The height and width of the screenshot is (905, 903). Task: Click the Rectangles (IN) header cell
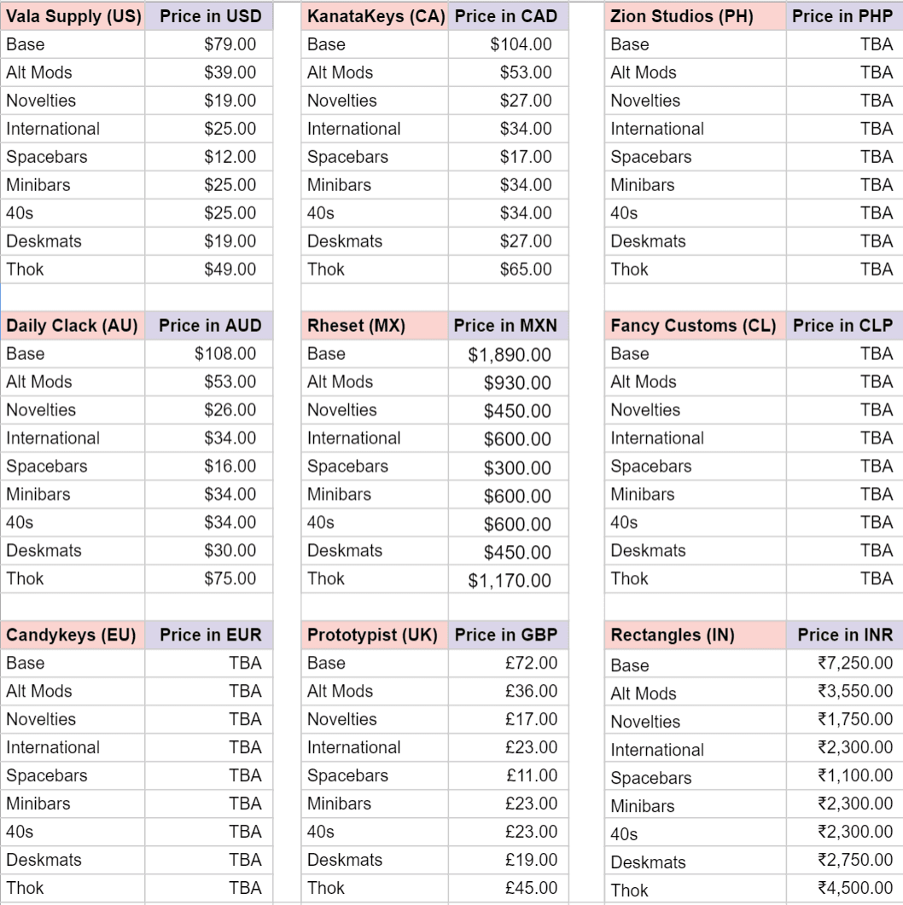tap(673, 635)
